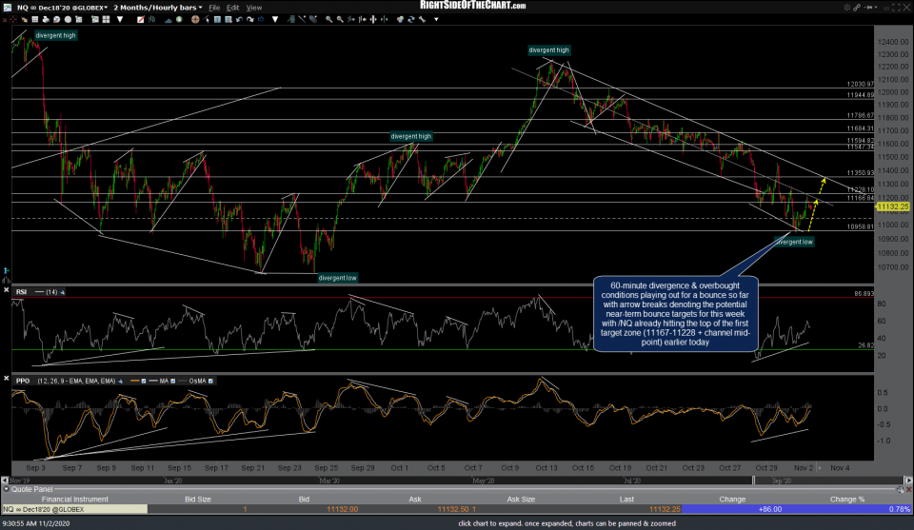Click the 11132.25 current price label on axis
Viewport: 914px width, 530px height.
892,206
